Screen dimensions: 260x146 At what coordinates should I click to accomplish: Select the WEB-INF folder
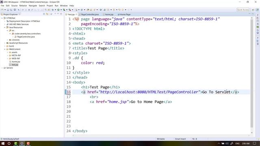coord(16,58)
